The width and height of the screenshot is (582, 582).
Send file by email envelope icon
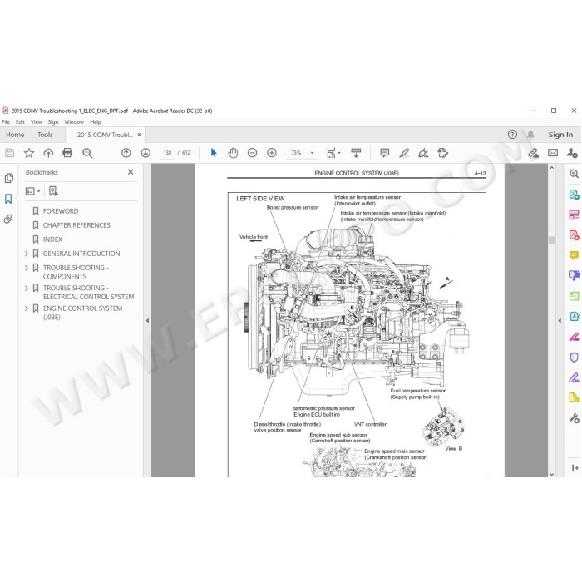(x=553, y=153)
